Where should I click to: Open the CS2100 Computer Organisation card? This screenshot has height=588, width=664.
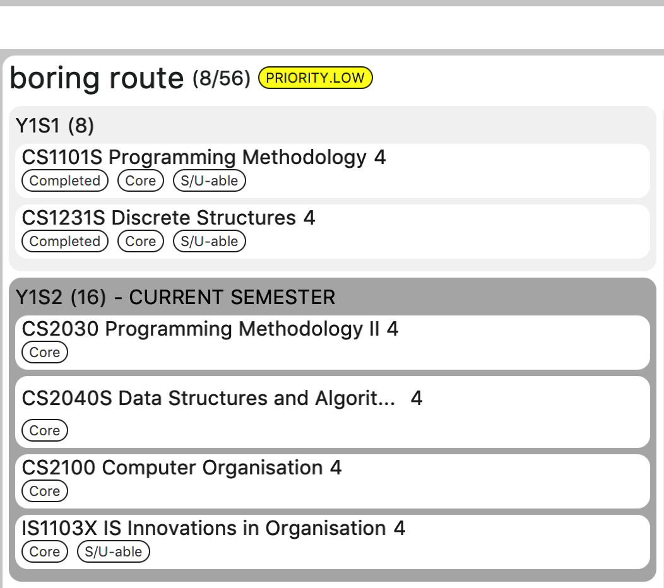pos(333,481)
